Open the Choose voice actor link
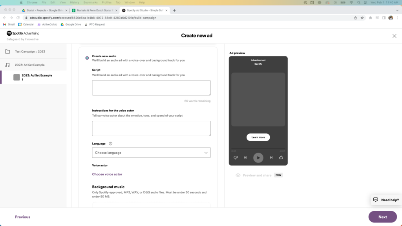Screen dimensions: 402x226 107,174
